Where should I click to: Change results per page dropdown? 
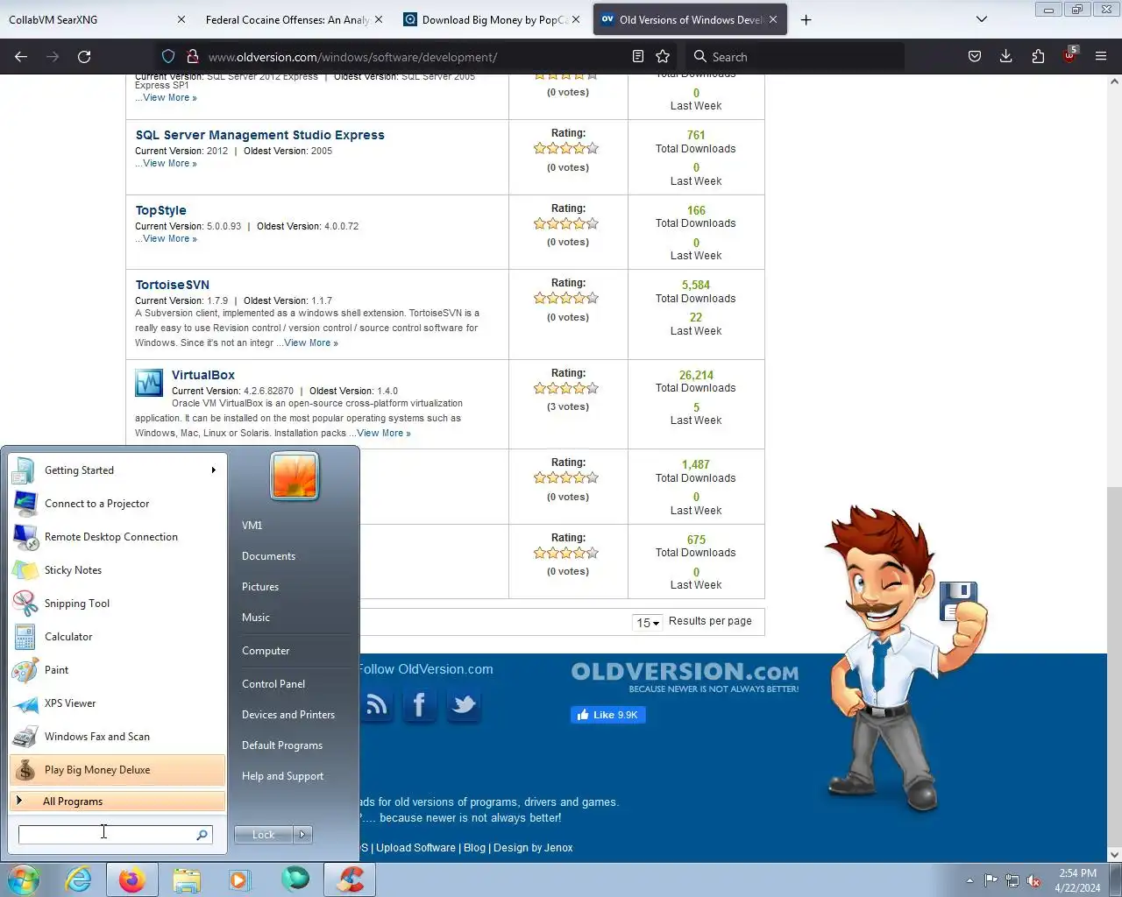pos(647,622)
